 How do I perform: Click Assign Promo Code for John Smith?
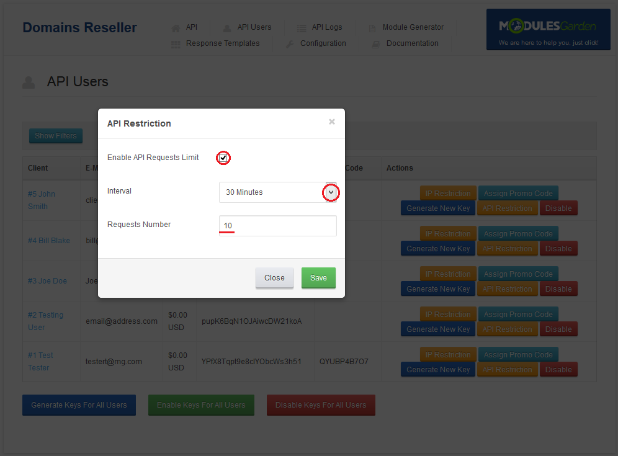[x=518, y=194]
